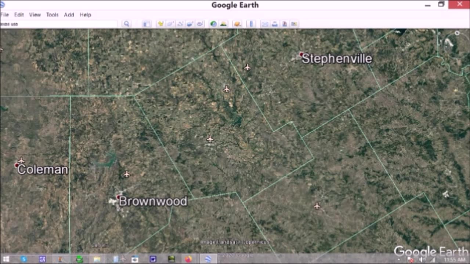Click View in Google Maps icon
The height and width of the screenshot is (264, 470).
point(294,24)
